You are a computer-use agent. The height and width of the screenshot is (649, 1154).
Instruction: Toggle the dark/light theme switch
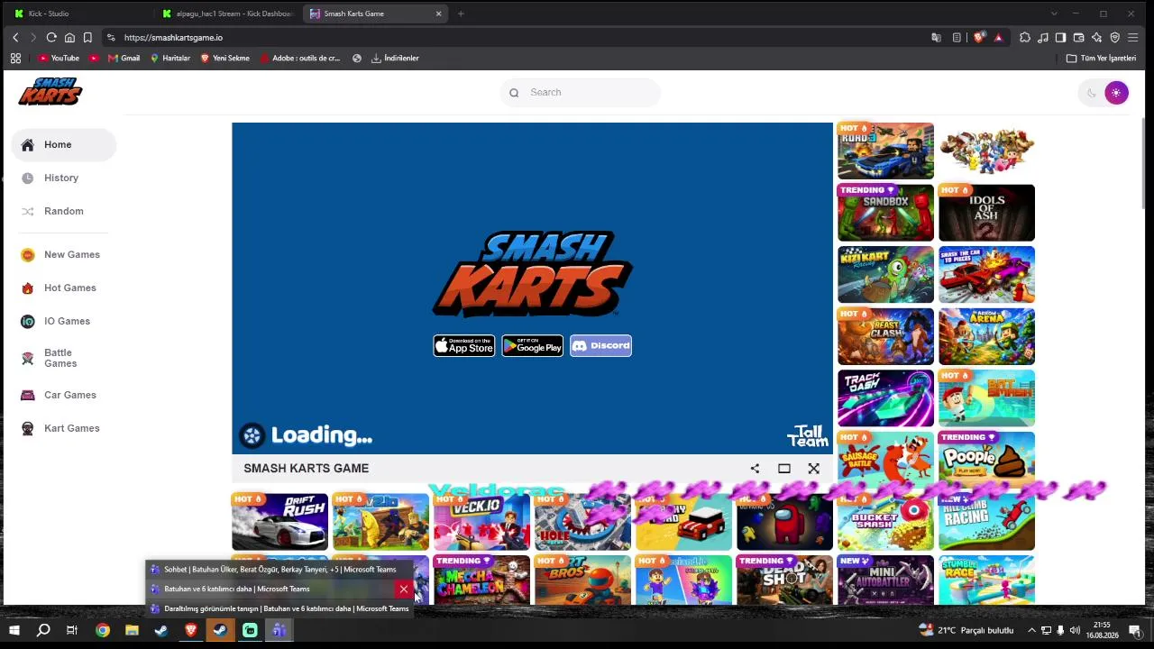coord(1104,93)
